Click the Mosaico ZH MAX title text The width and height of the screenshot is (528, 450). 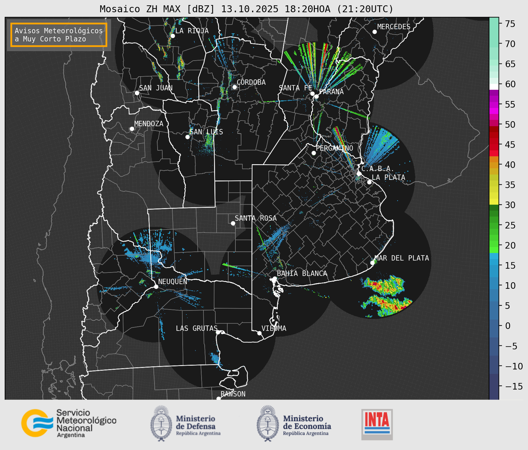[246, 9]
